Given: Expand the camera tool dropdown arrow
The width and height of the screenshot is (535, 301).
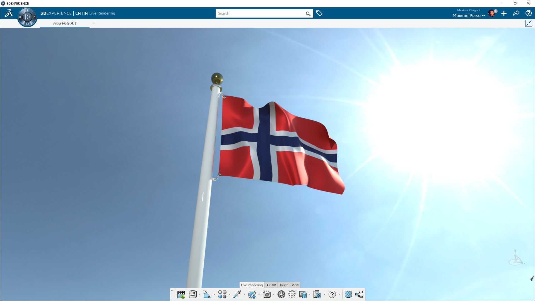Looking at the screenshot, I should point(274,294).
